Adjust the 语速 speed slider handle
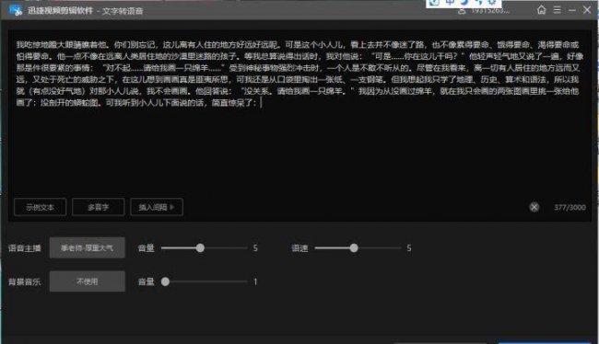The image size is (599, 344). point(354,248)
